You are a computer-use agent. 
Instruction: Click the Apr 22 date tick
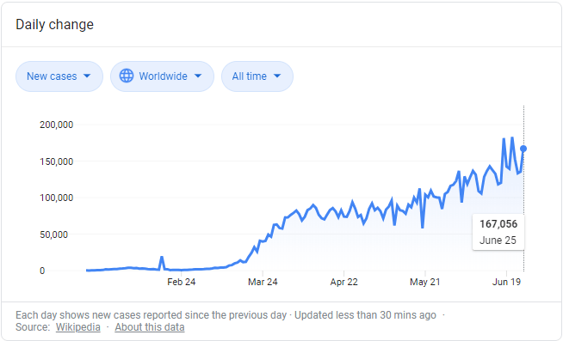tap(344, 282)
